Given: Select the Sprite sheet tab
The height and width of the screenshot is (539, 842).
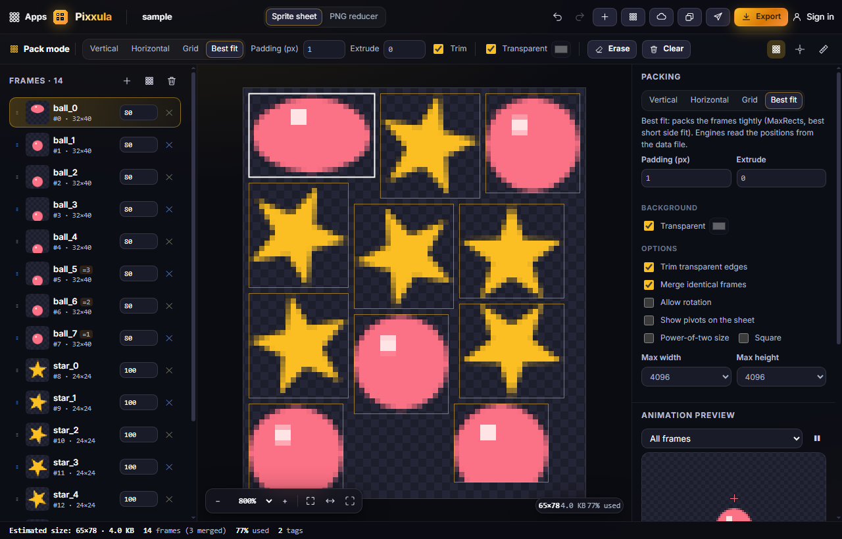Looking at the screenshot, I should (x=294, y=16).
